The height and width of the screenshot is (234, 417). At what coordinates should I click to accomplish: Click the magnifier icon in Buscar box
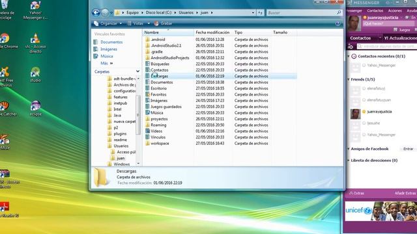(x=339, y=12)
